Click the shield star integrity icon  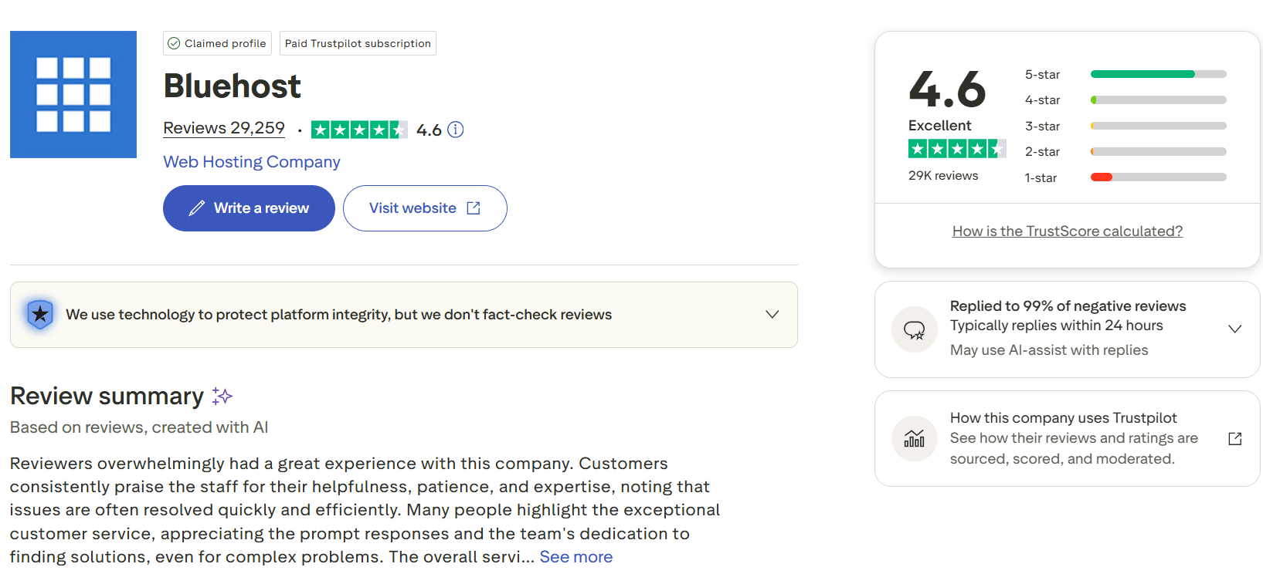(x=40, y=314)
